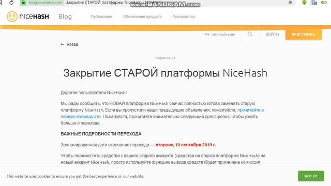Viewport: 331px width, 186px height.
Task: Click the NiceHash smiley logo
Action: pyautogui.click(x=12, y=17)
